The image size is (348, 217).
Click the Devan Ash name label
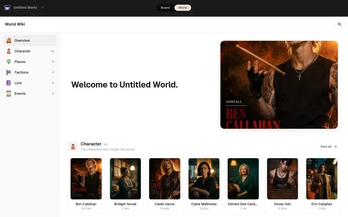[x=283, y=204]
